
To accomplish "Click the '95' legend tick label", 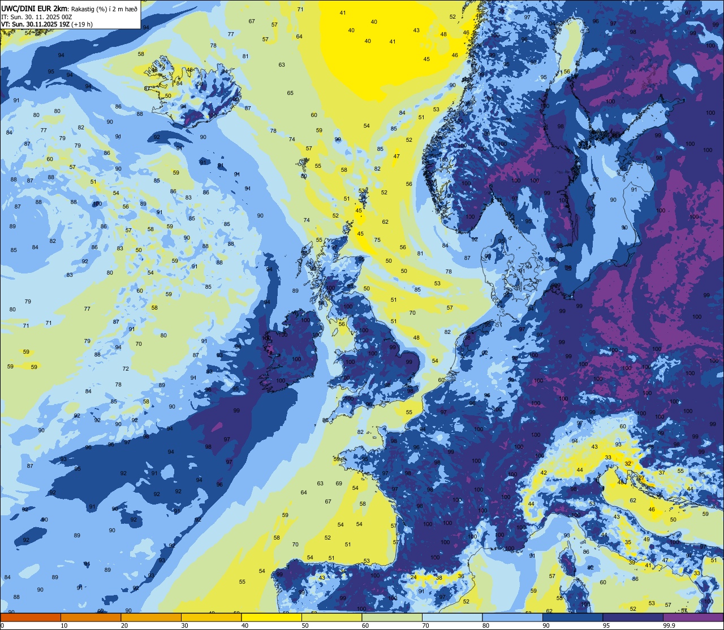I will [x=606, y=625].
